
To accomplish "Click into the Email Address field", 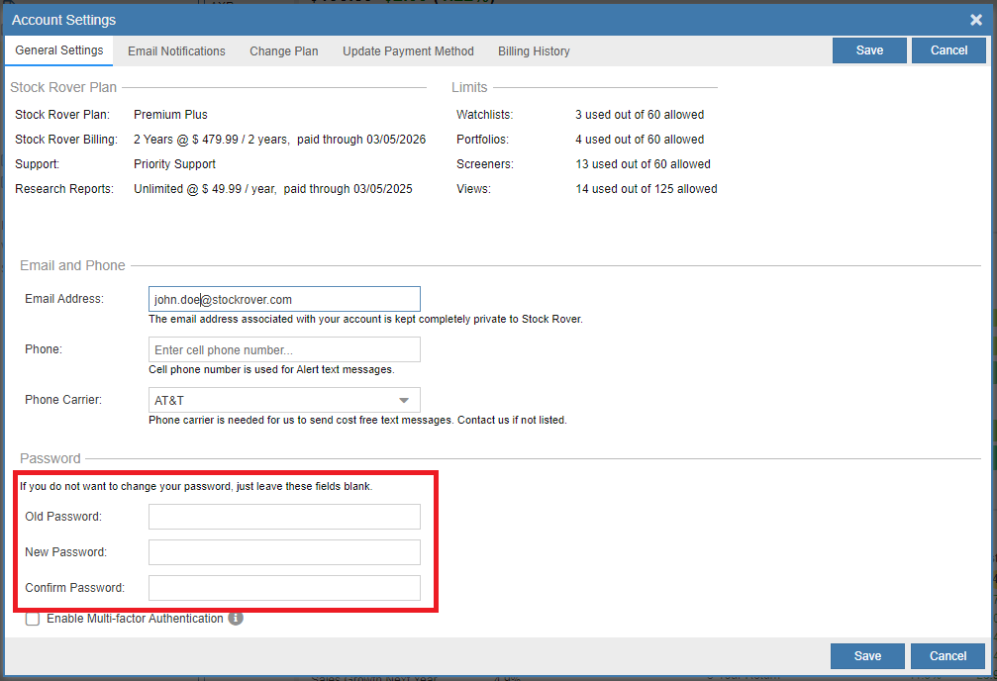I will click(284, 299).
